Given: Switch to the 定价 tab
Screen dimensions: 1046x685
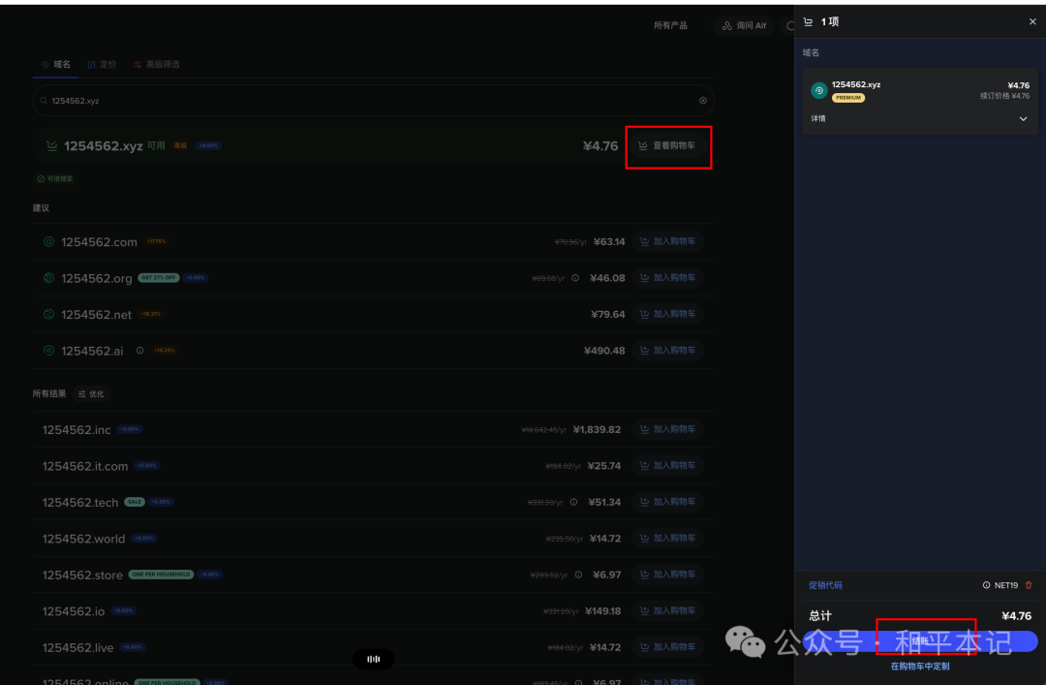Looking at the screenshot, I should pos(102,64).
